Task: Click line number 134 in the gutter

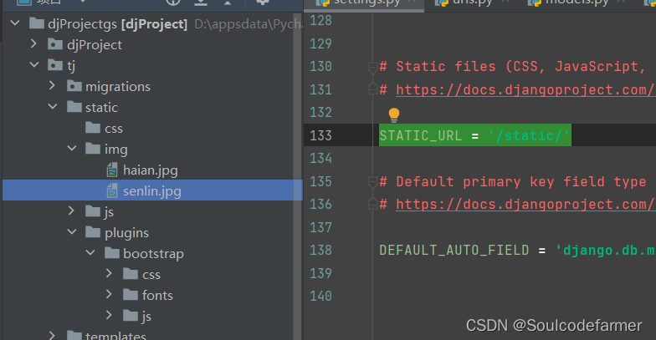Action: click(x=320, y=159)
